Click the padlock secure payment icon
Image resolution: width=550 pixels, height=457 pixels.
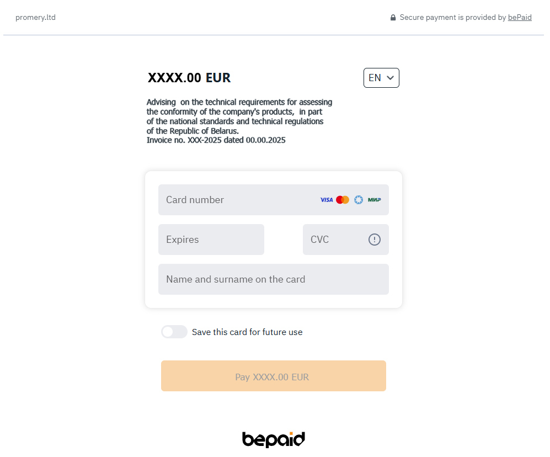pos(393,18)
